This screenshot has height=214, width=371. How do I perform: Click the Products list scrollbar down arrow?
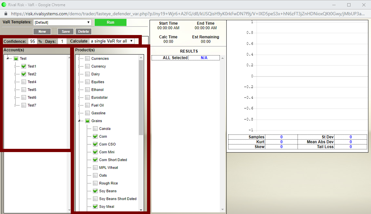[141, 210]
